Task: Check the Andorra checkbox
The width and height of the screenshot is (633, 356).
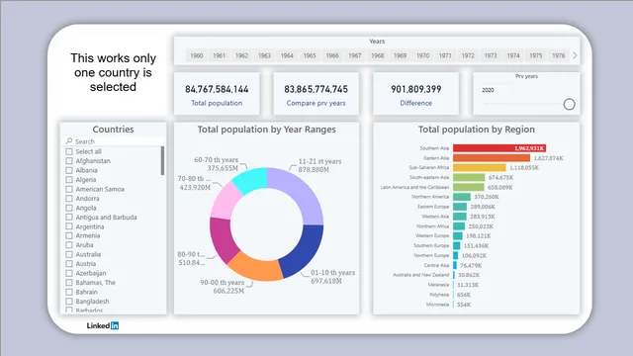Action: [69, 199]
